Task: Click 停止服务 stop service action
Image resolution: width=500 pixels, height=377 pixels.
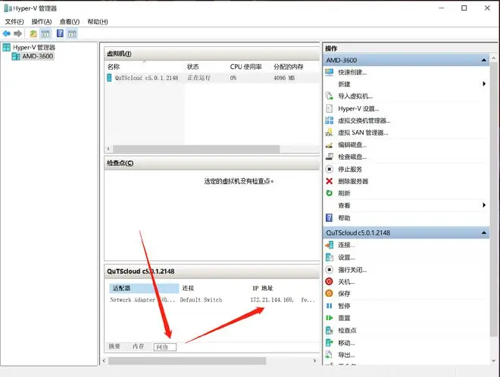Action: [x=350, y=170]
